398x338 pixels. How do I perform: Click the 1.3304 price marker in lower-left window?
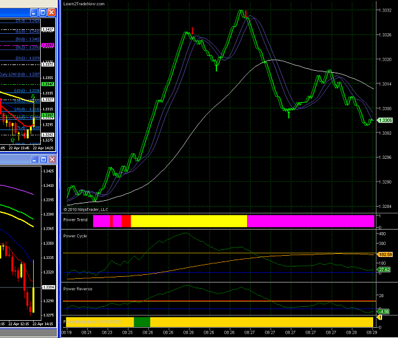(48, 287)
